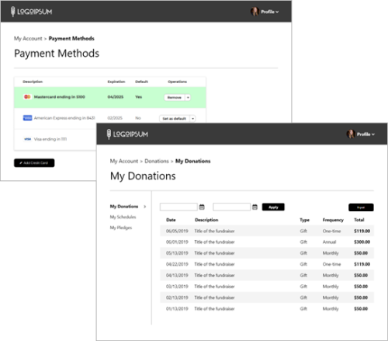
Task: Remove the Mastercard payment method
Action: pos(175,97)
